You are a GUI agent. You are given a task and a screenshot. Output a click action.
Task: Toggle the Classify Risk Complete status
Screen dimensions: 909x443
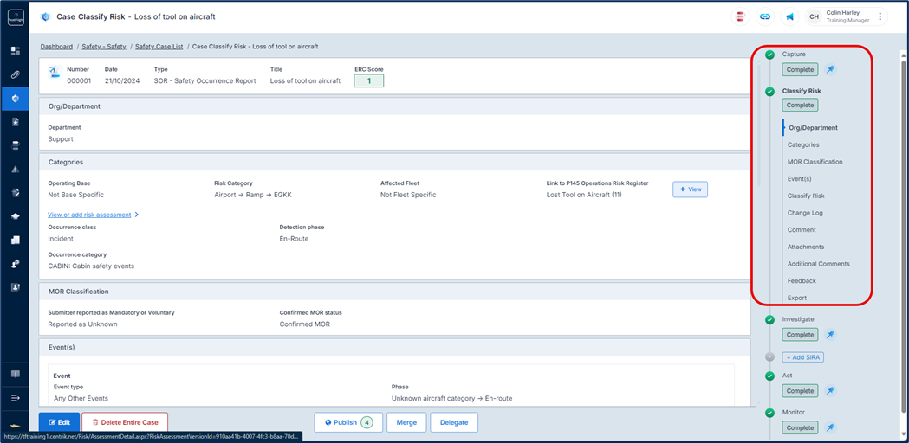(800, 105)
